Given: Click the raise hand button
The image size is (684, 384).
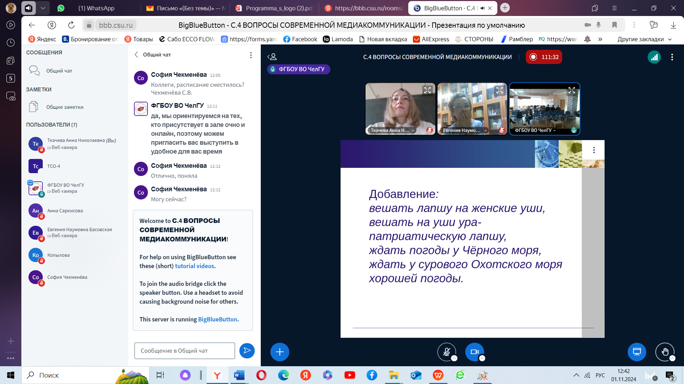Looking at the screenshot, I should pos(664,352).
